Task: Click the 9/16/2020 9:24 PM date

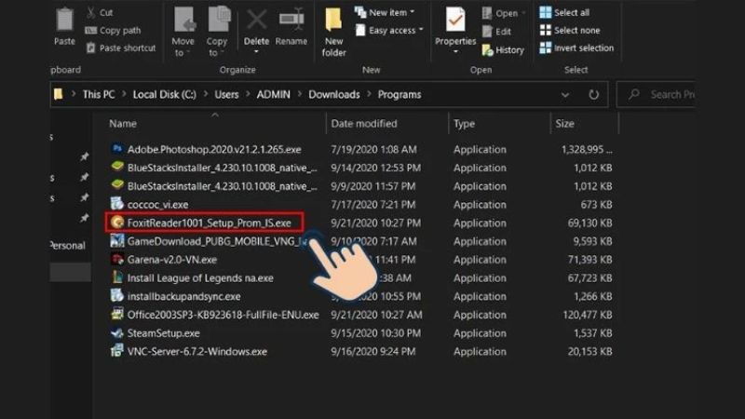Action: coord(373,352)
